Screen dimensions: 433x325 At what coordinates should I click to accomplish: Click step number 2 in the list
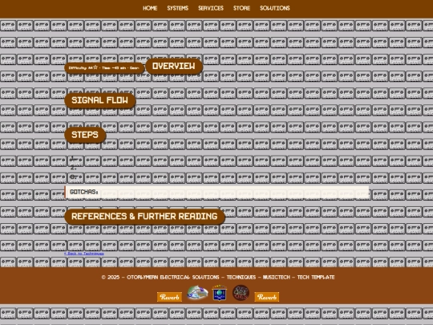pyautogui.click(x=74, y=168)
